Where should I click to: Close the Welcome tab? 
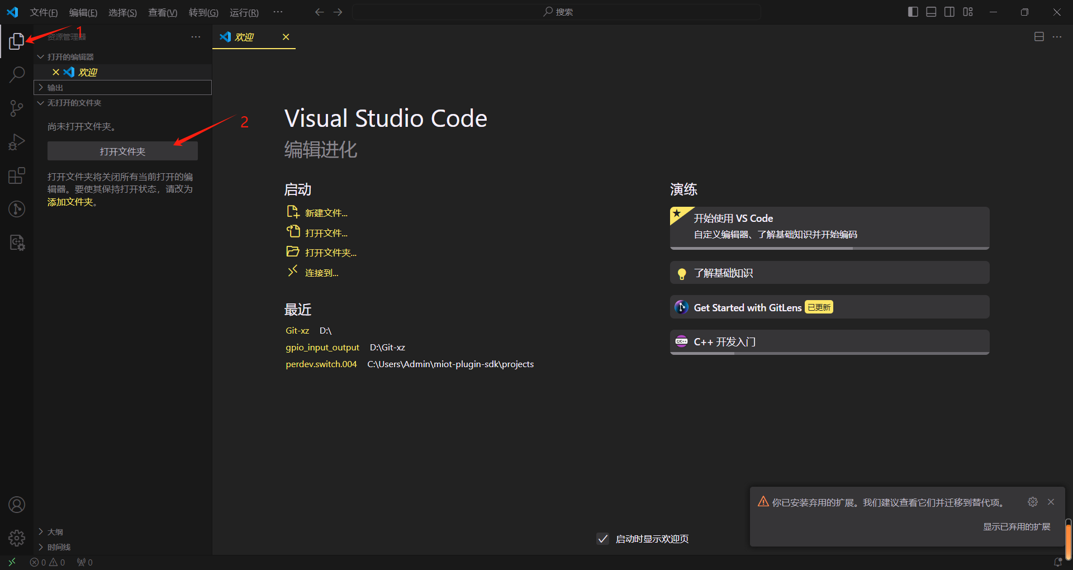click(286, 37)
